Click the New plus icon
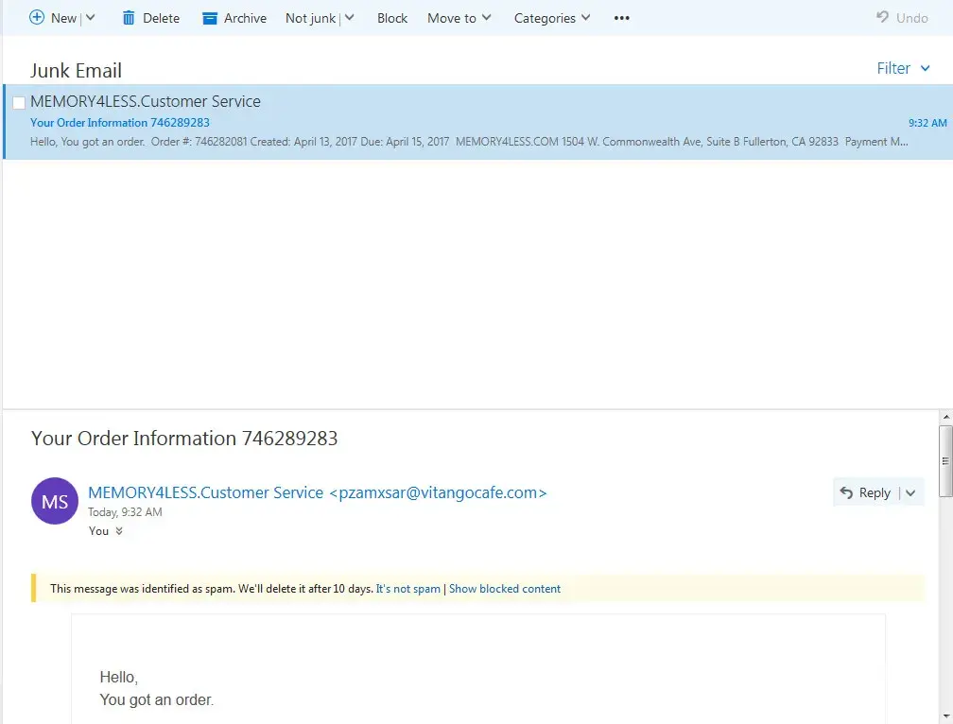Viewport: 953px width, 724px height. tap(37, 18)
